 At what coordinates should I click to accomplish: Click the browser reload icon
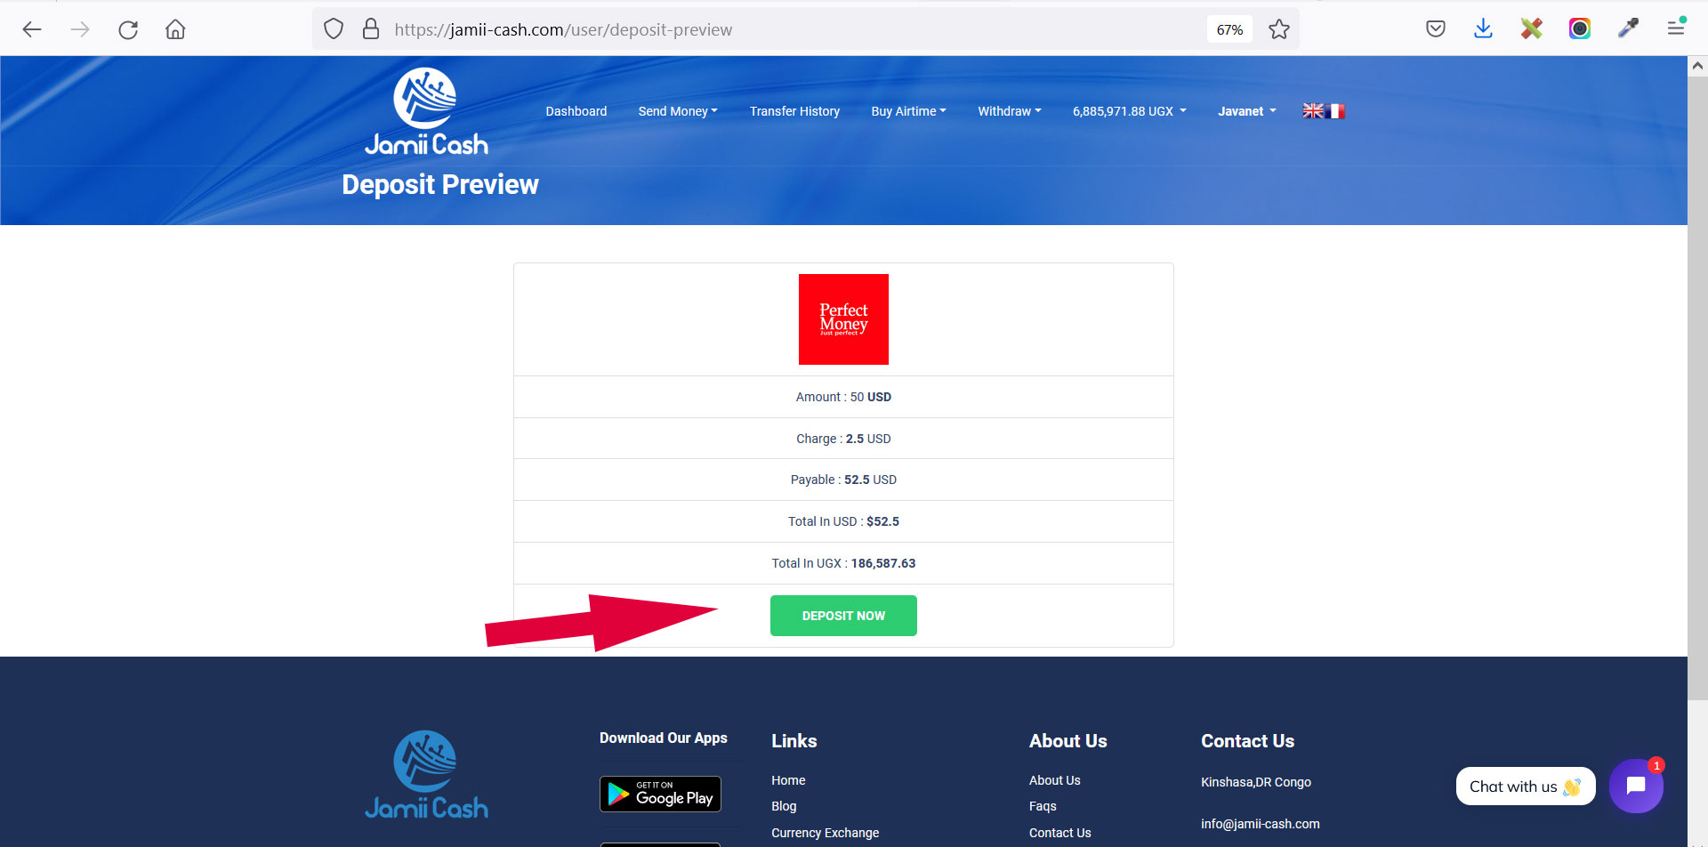coord(128,29)
